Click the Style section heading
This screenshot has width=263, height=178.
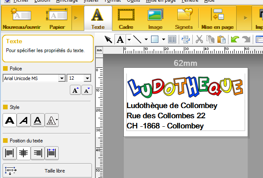(x=14, y=107)
